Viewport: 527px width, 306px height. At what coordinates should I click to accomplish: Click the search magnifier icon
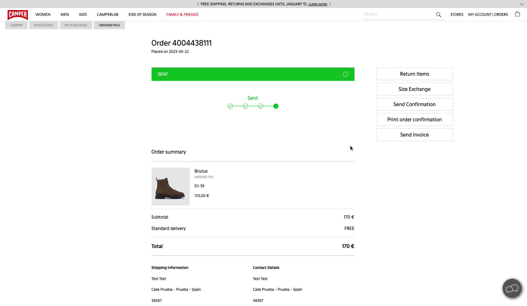tap(439, 15)
